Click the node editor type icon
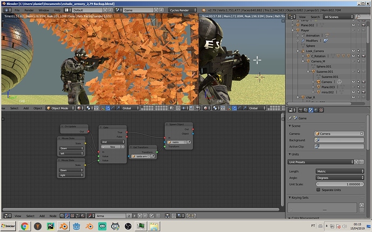The image size is (372, 232). click(x=8, y=216)
